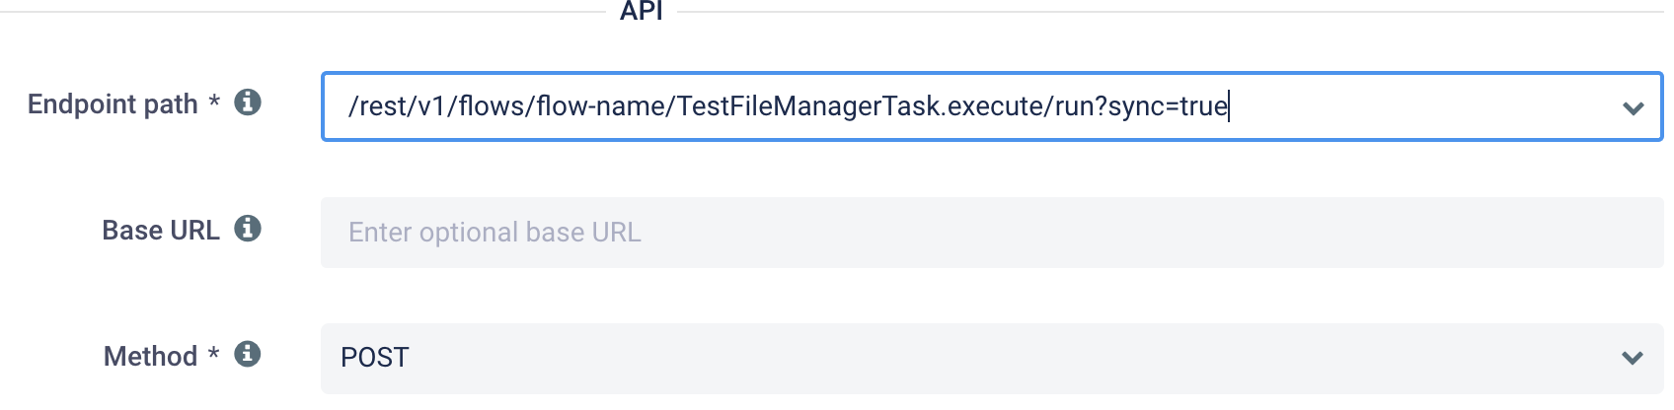Open the Base URL info tooltip icon
This screenshot has height=410, width=1674.
[248, 228]
